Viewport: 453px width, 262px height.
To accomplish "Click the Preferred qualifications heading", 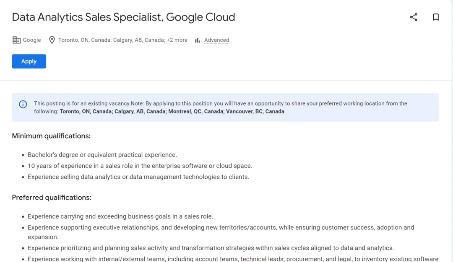I will pyautogui.click(x=52, y=198).
